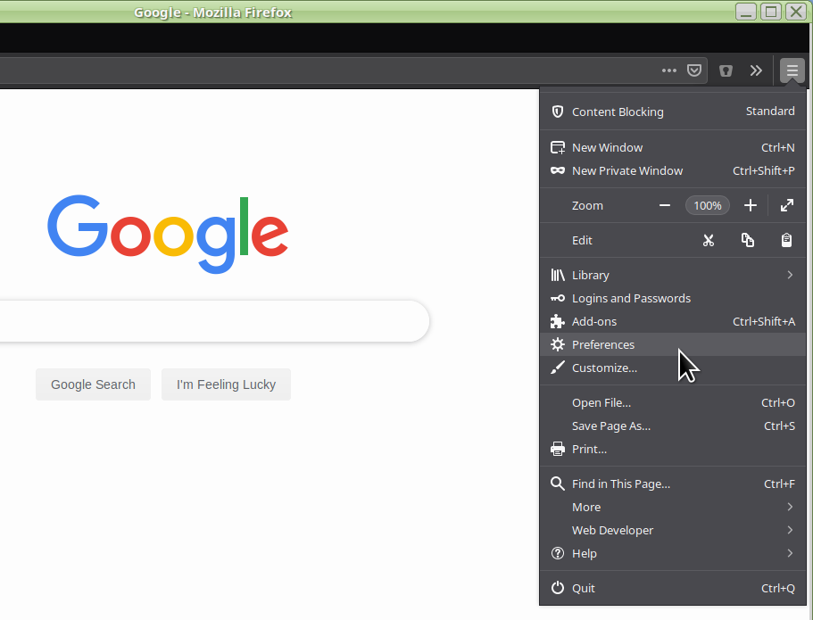Click the hamburger menu button
The height and width of the screenshot is (620, 813).
(792, 70)
